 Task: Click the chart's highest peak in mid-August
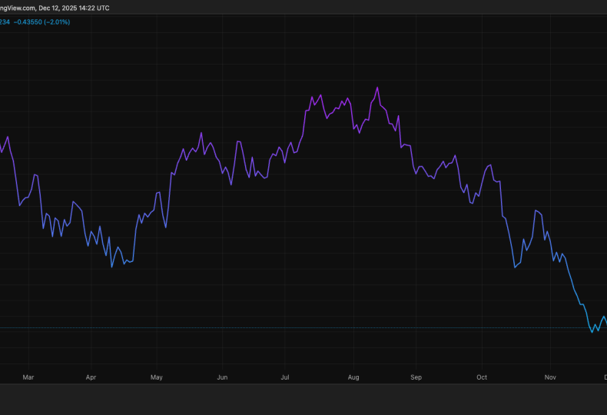coord(377,88)
